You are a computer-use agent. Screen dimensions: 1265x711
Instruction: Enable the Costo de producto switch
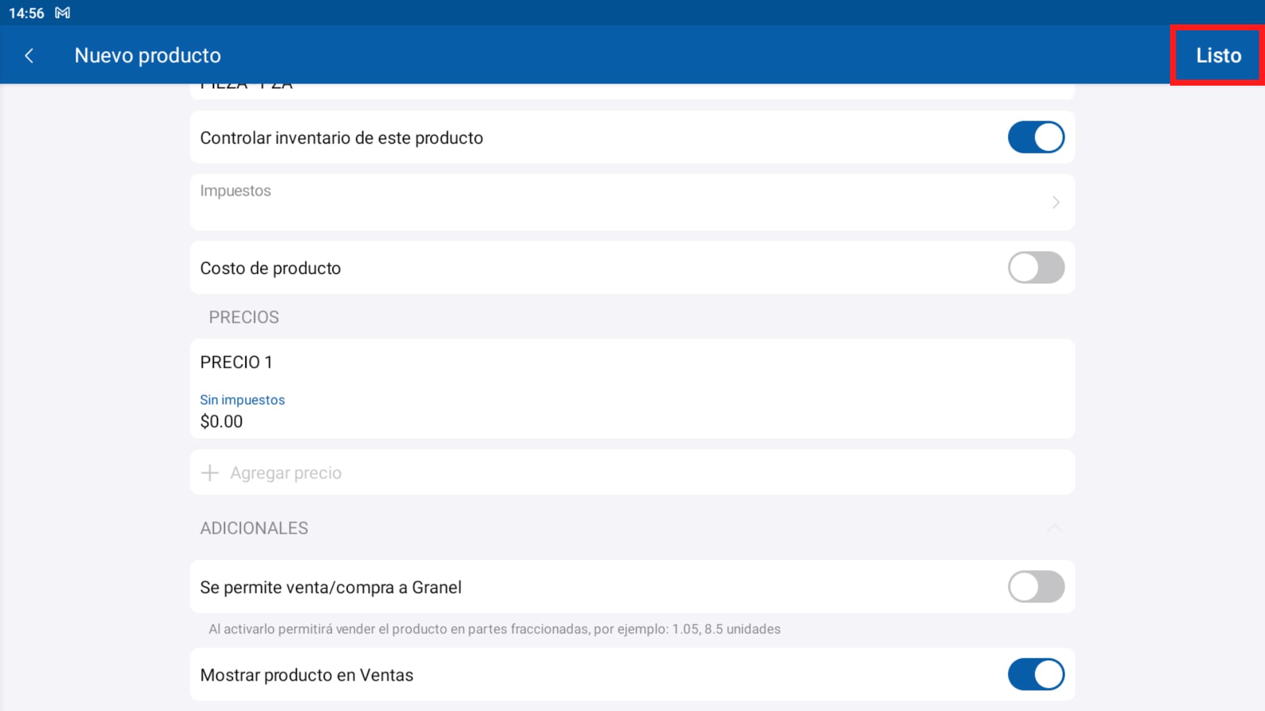click(x=1036, y=268)
